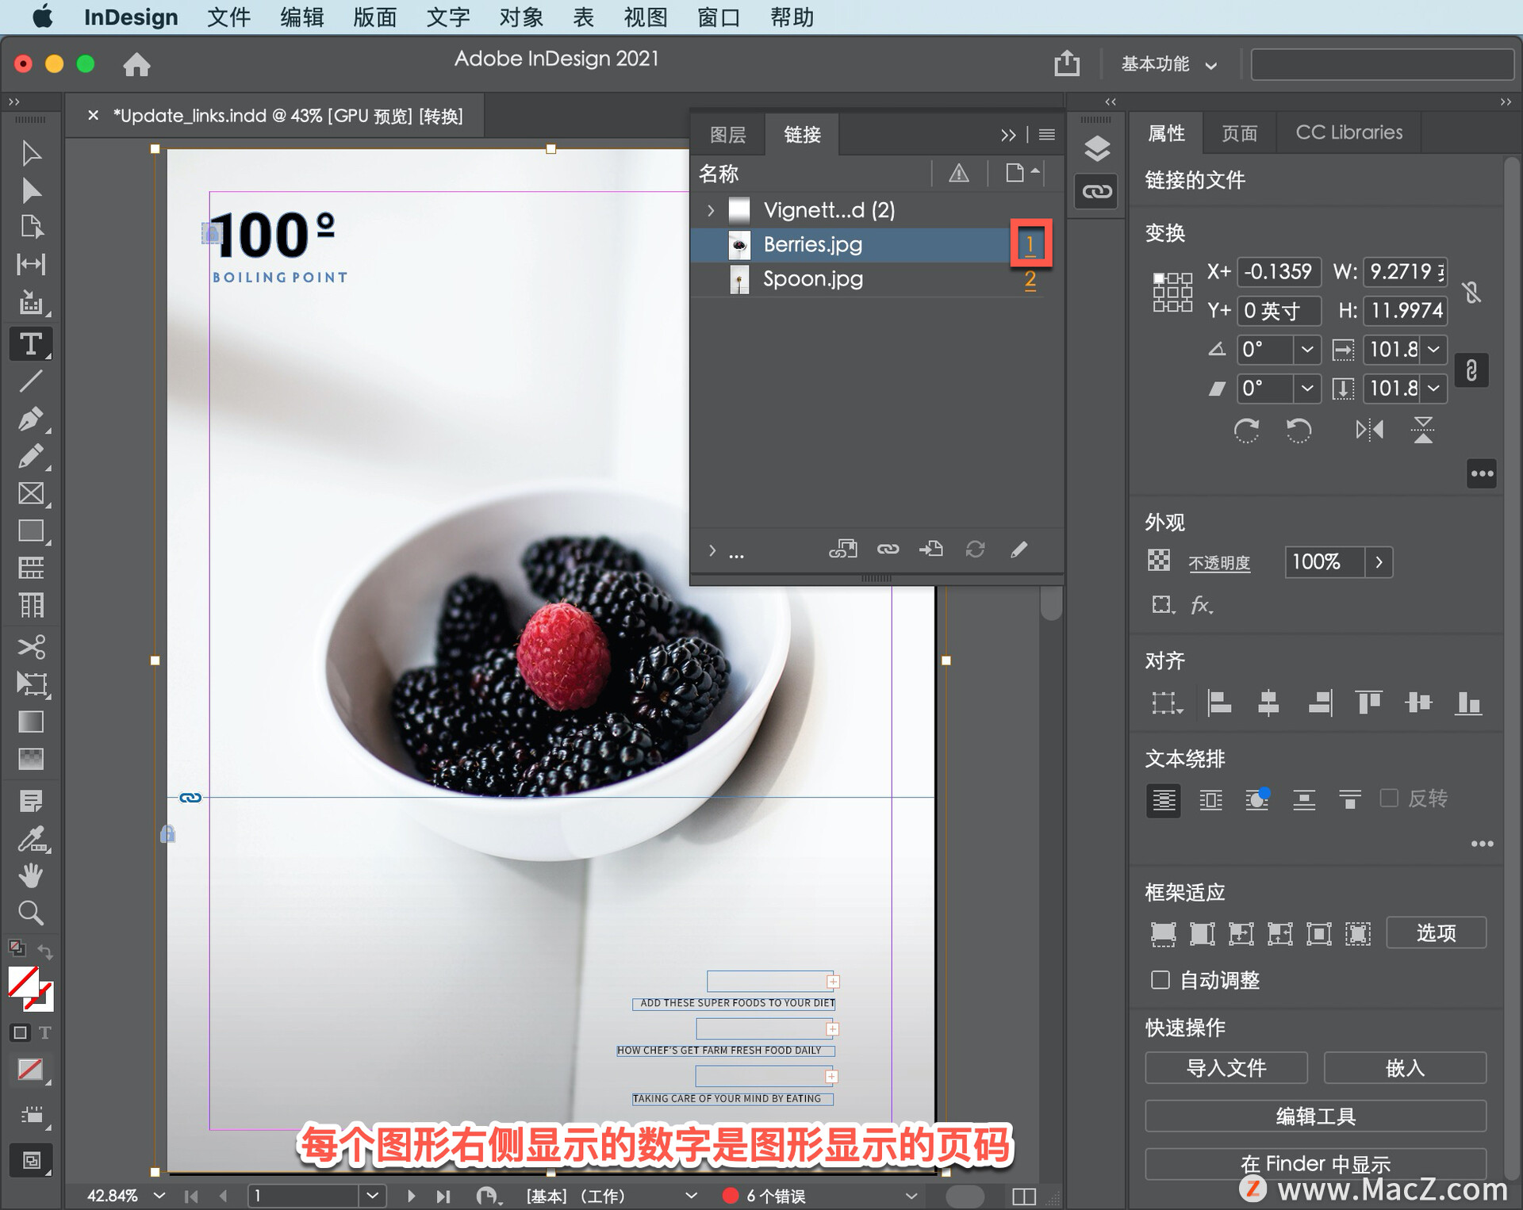This screenshot has height=1210, width=1523.
Task: Enable the 自动调整 checkbox
Action: [1160, 980]
